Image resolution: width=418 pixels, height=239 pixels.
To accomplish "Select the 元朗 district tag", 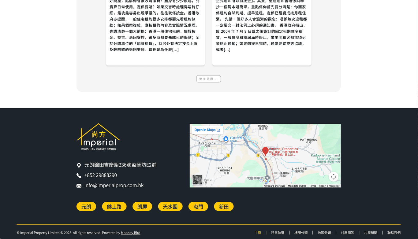I will point(86,207).
